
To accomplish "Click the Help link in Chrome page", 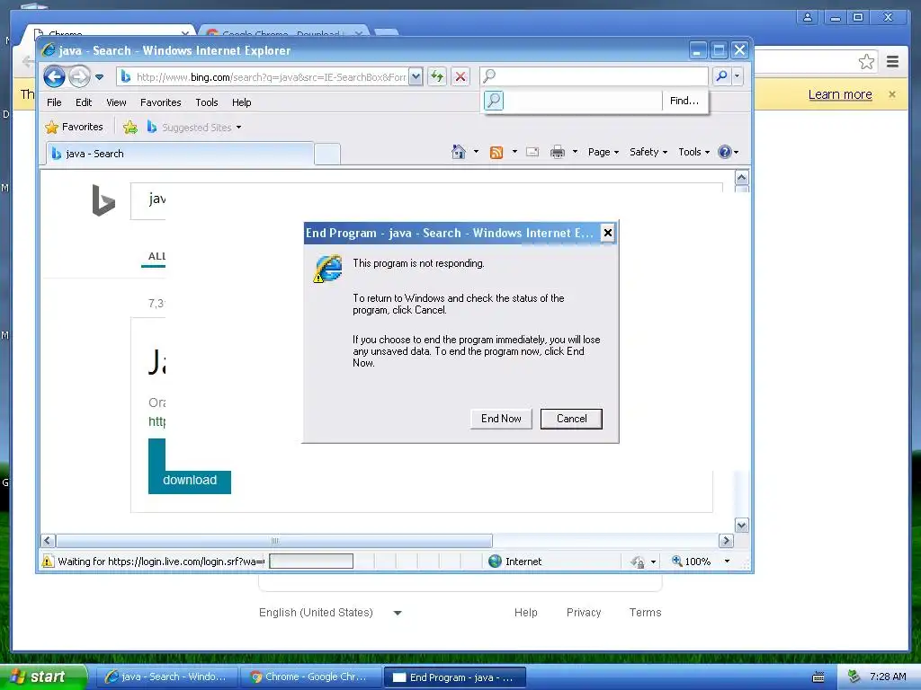I will [525, 613].
